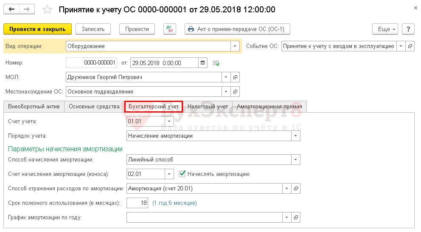This screenshot has width=421, height=232.
Task: Show Дт/Кт postings icon button
Action: (x=169, y=29)
